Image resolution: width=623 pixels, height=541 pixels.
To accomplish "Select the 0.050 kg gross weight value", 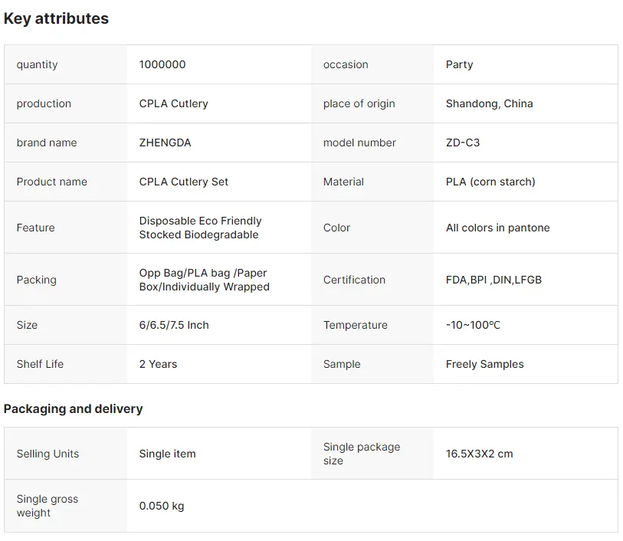I will click(162, 506).
